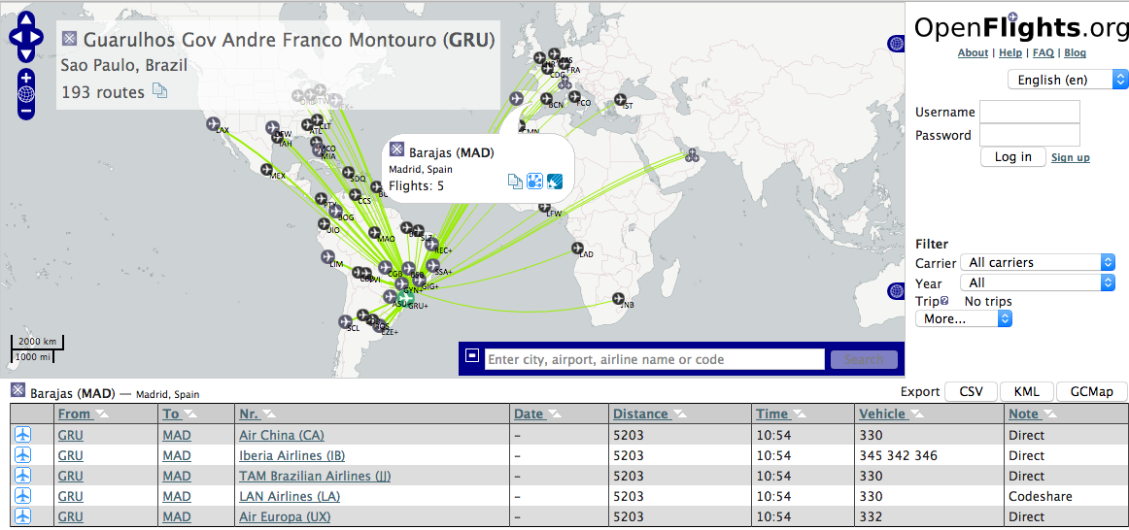1129x530 pixels.
Task: Collapse the search bar with minus icon
Action: 472,354
